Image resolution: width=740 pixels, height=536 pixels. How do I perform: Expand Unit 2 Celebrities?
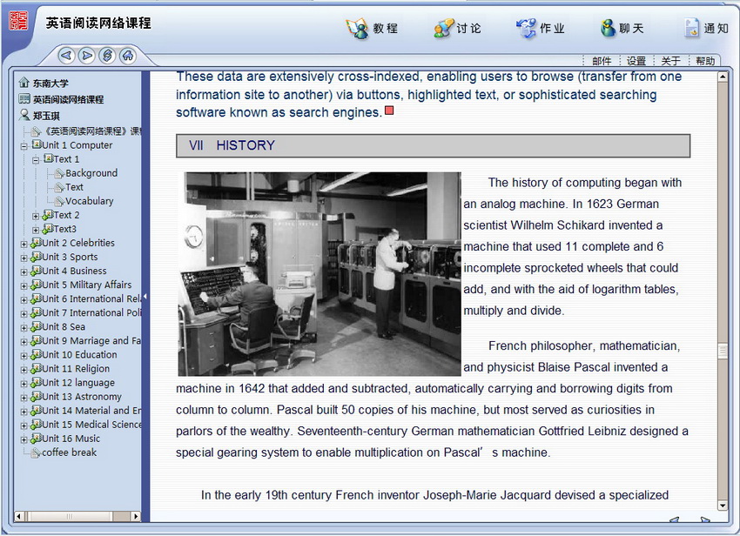(x=24, y=245)
